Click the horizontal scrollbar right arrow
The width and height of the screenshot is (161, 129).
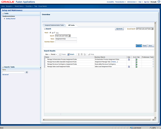tap(153, 120)
